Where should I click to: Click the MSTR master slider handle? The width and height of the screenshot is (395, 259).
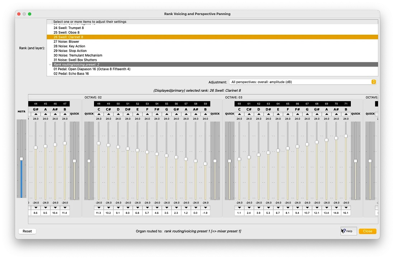tap(22, 159)
